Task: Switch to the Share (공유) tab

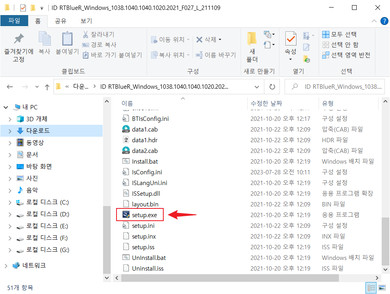Action: (x=61, y=21)
